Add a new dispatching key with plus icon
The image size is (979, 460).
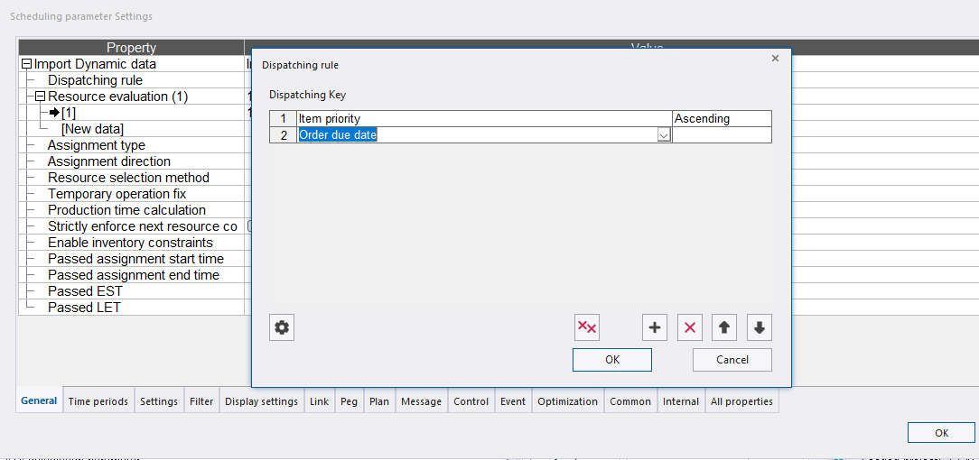(x=655, y=327)
